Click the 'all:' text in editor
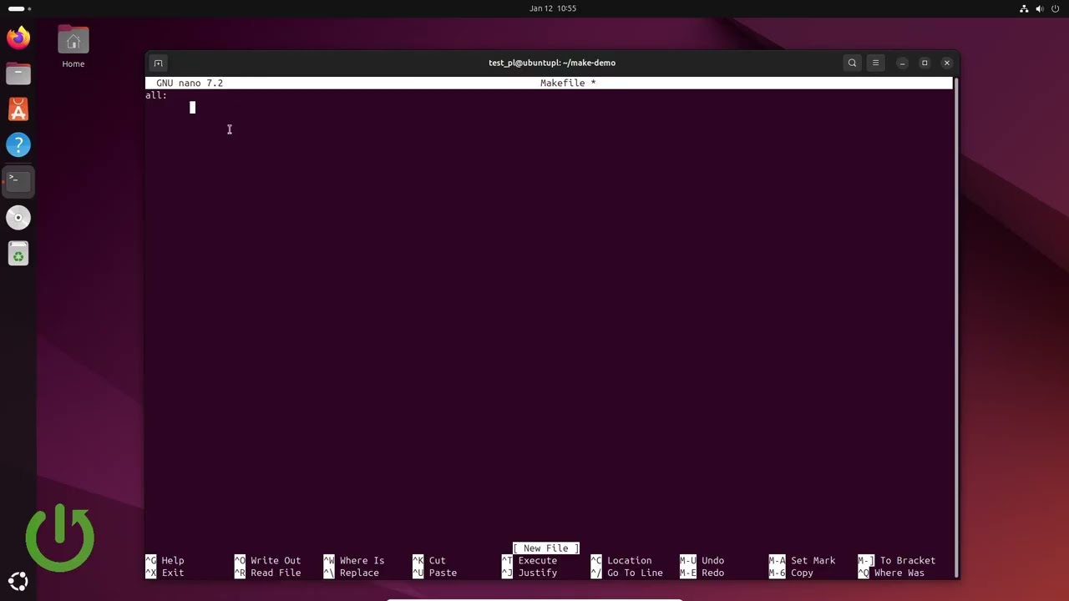This screenshot has width=1069, height=601. tap(156, 95)
